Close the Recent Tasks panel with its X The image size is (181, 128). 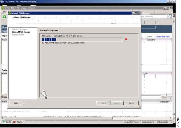pyautogui.click(x=171, y=97)
